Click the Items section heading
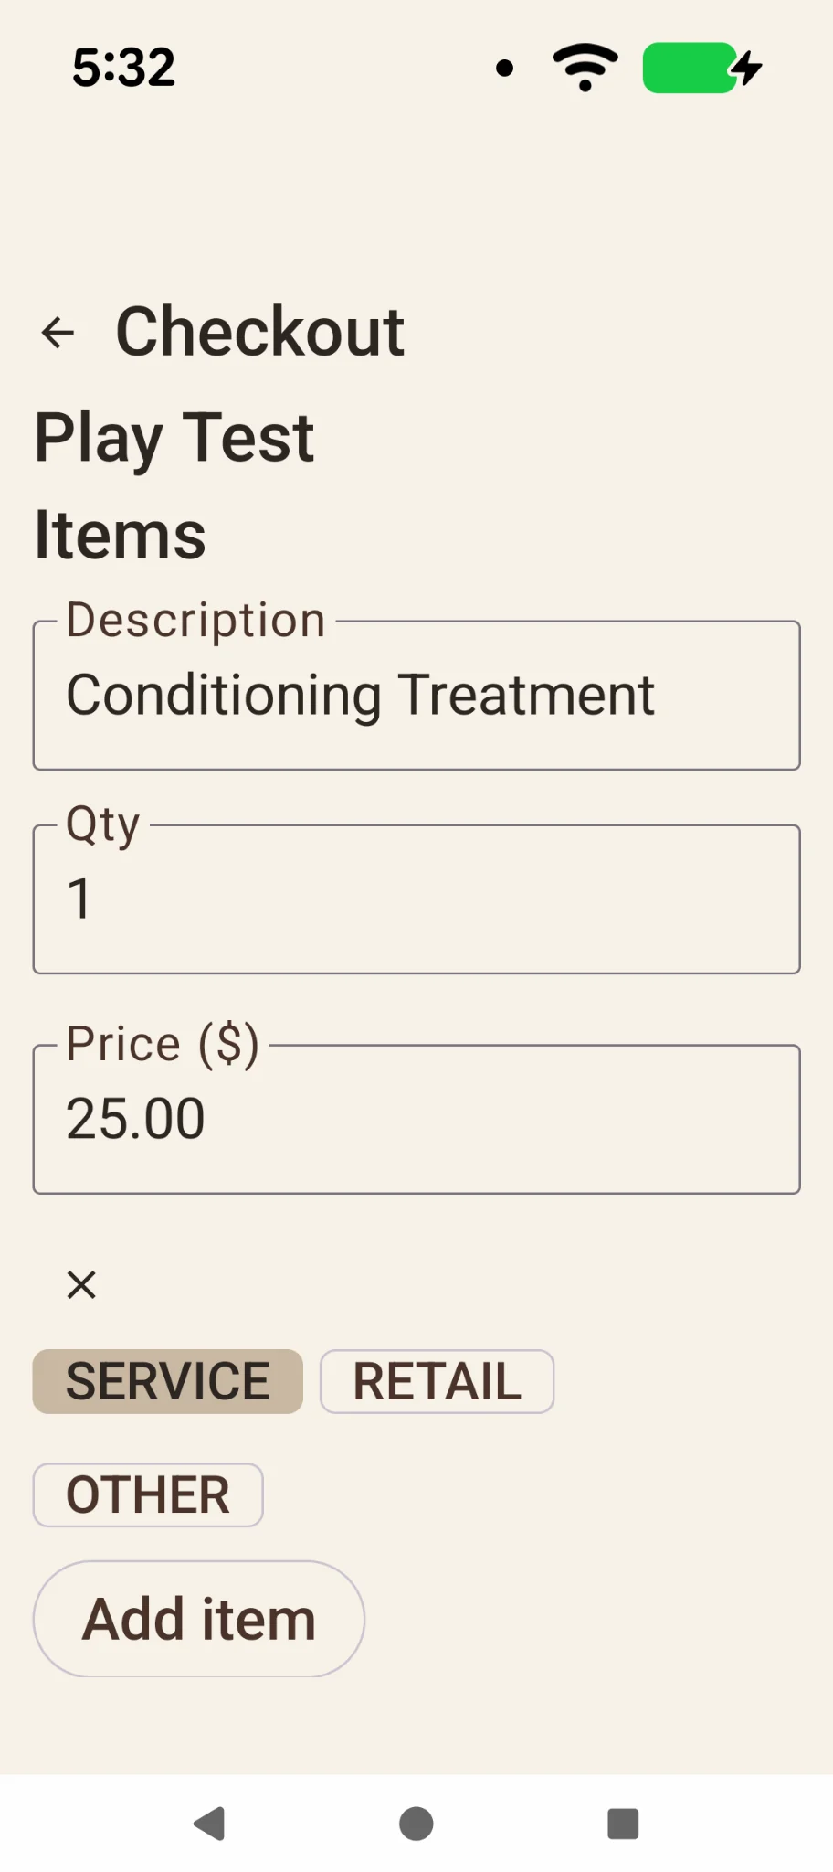This screenshot has height=1872, width=833. (121, 535)
